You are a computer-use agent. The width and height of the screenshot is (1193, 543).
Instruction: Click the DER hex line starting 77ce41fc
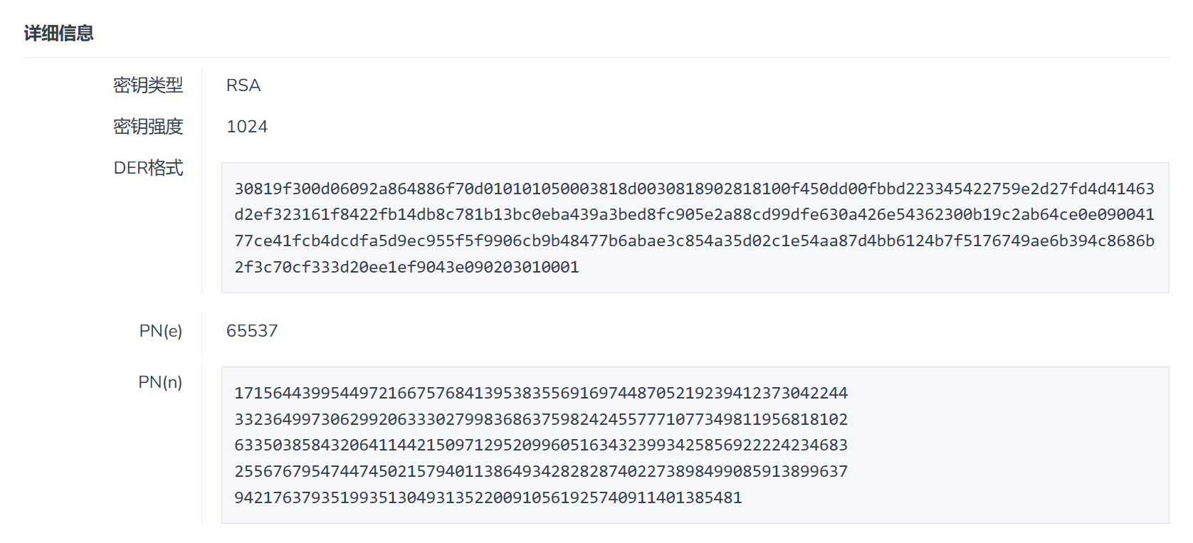coord(694,241)
